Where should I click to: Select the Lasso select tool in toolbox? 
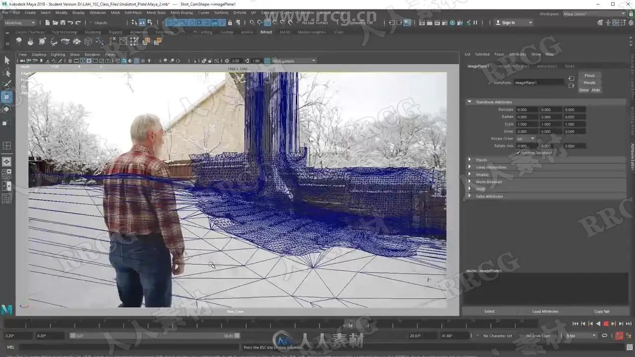tap(7, 73)
